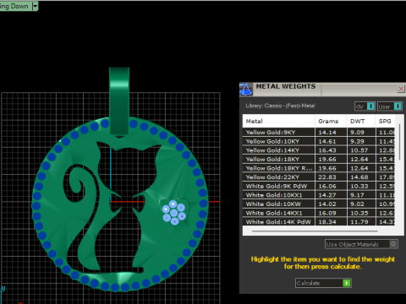Select the Yellow Gold:9KY row
This screenshot has width=406, height=304.
point(319,133)
